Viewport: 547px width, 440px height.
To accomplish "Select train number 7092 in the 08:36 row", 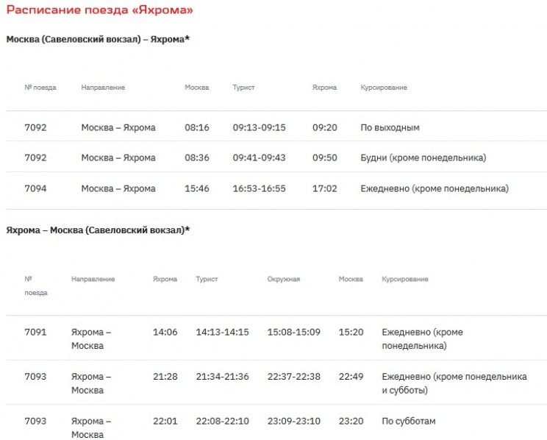I will tap(35, 158).
